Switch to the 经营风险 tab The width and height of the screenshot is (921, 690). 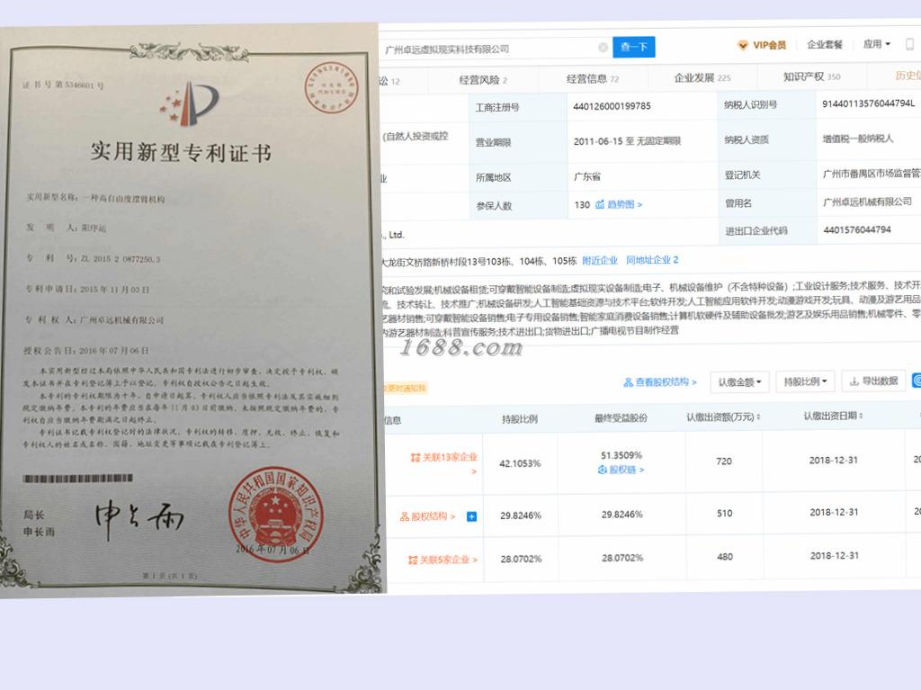click(483, 80)
